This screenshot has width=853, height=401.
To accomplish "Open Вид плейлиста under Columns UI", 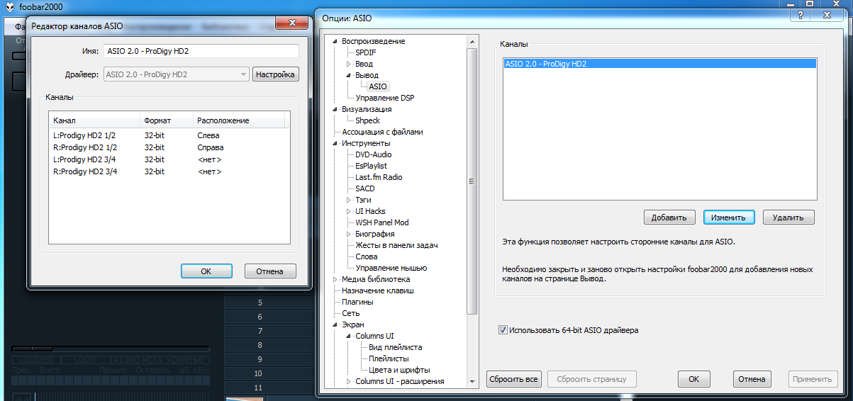I will click(x=395, y=347).
